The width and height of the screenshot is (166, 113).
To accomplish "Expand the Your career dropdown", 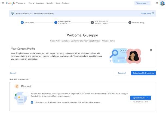I will coord(142,3).
